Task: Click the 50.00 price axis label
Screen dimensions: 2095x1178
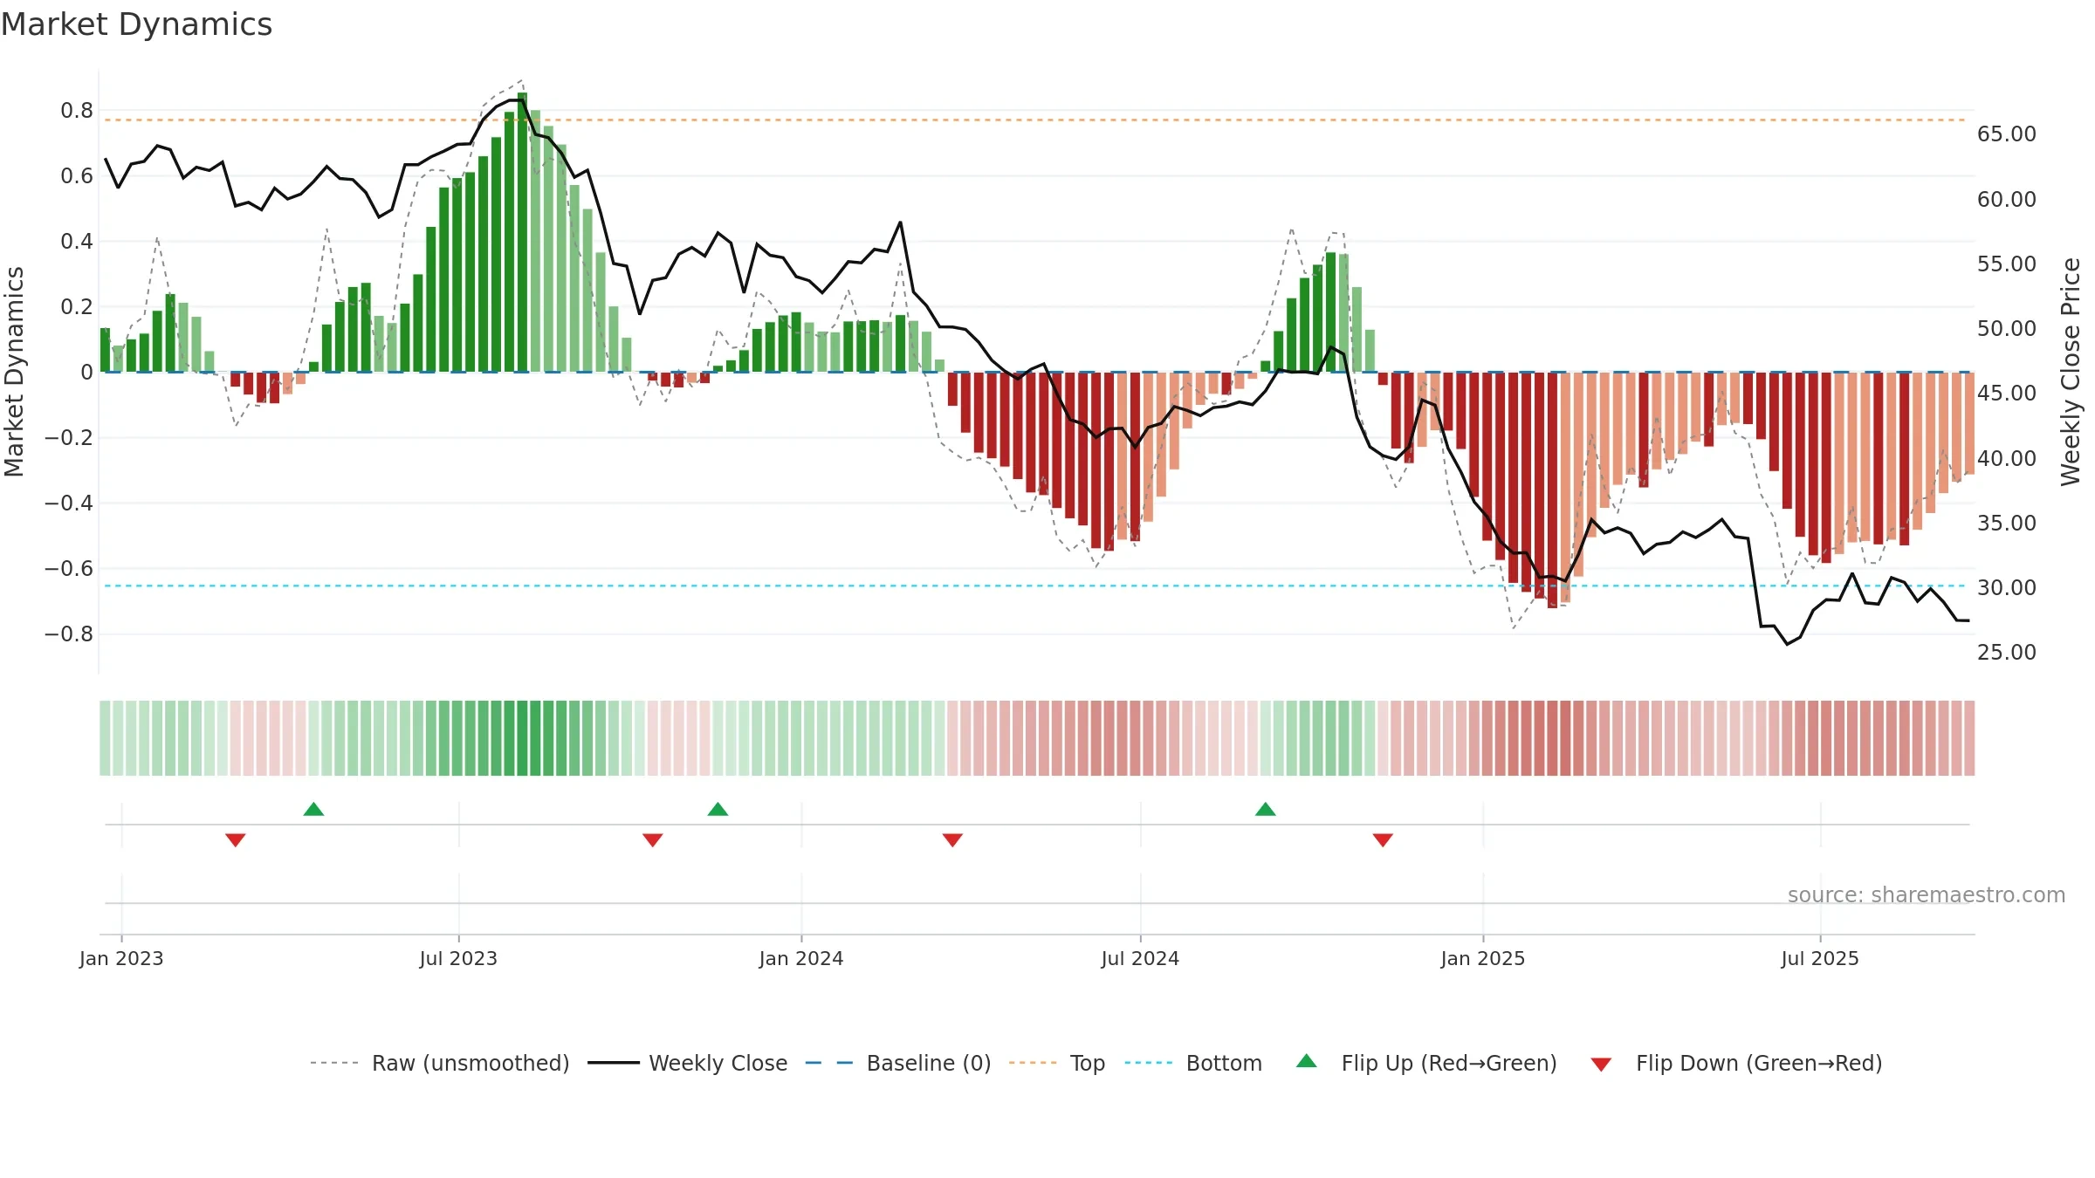Action: pos(2007,328)
